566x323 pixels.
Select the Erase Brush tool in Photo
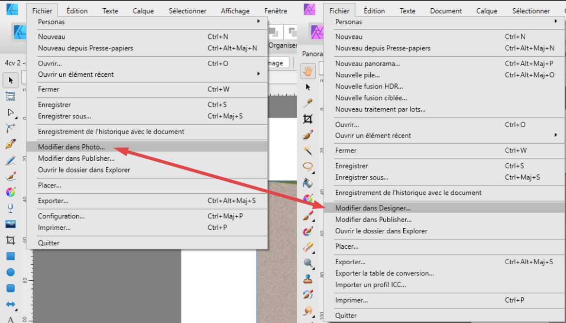coord(308,247)
